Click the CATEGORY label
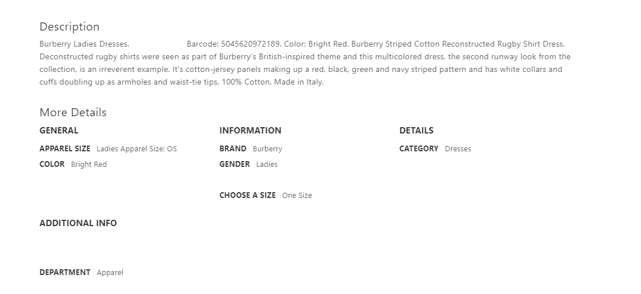The image size is (641, 294). (x=419, y=148)
